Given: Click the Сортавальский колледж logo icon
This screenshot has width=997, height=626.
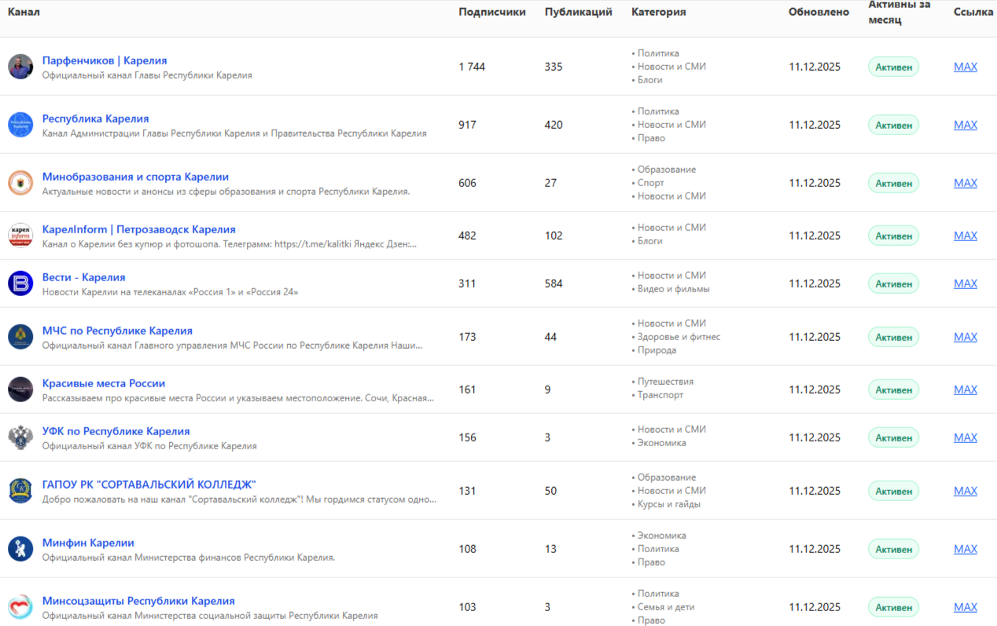Looking at the screenshot, I should point(20,491).
